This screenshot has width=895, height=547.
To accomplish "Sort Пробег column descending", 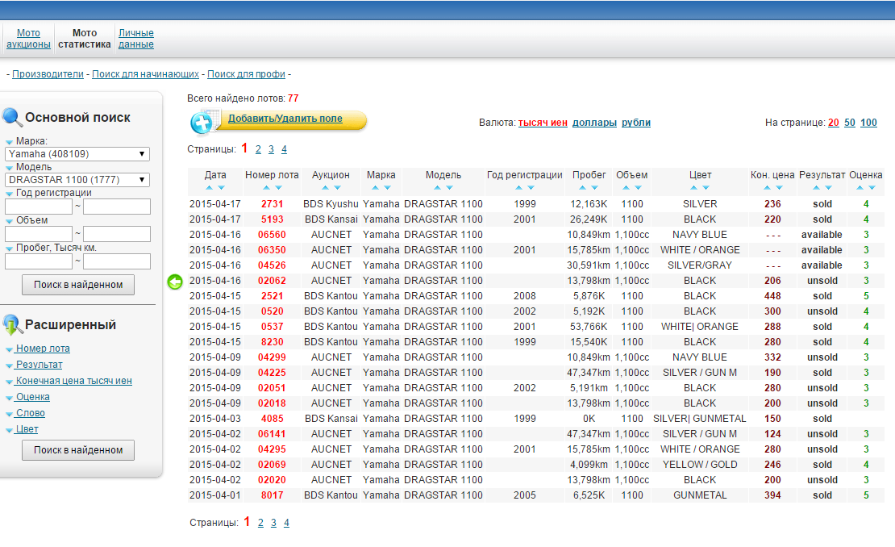I will 595,188.
